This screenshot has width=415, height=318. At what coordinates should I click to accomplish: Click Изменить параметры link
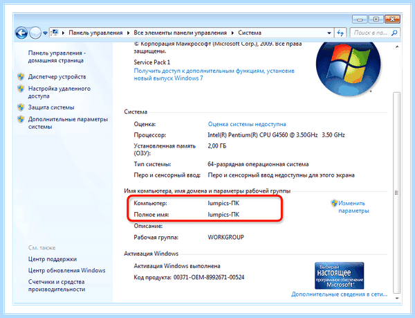tap(353, 207)
